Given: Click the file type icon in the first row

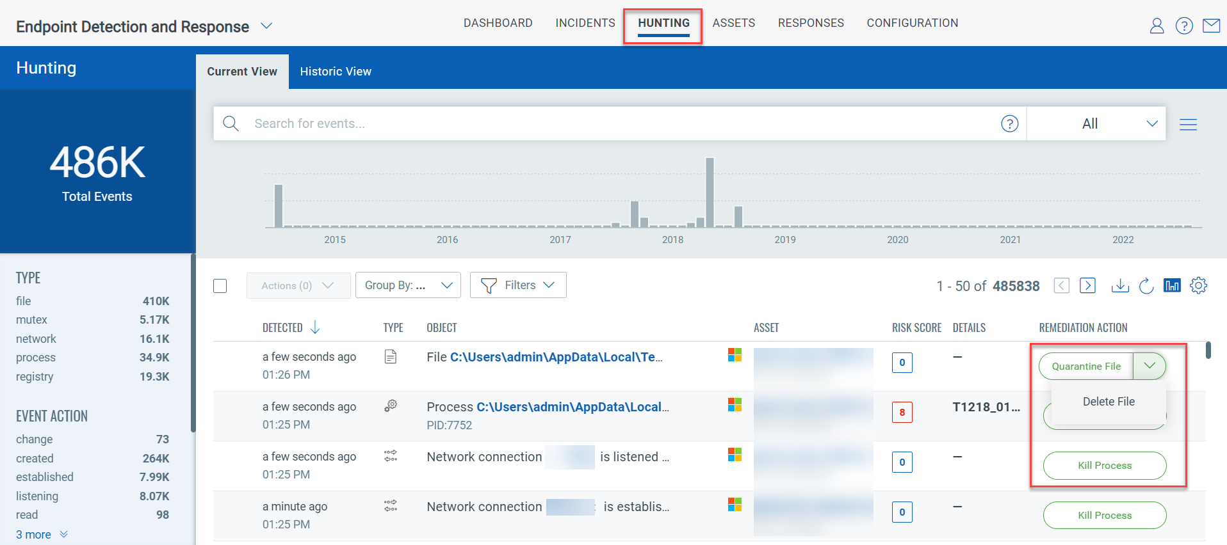Looking at the screenshot, I should pyautogui.click(x=391, y=356).
